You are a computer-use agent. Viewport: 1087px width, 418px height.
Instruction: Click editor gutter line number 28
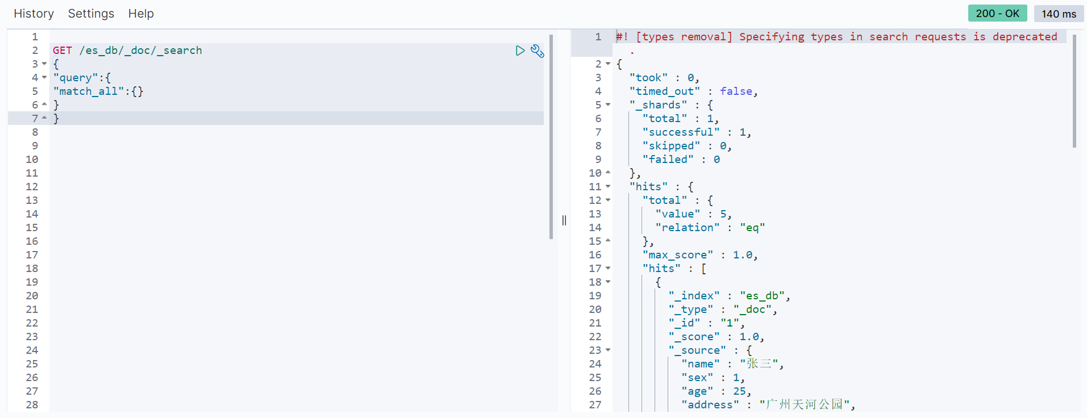tap(32, 405)
